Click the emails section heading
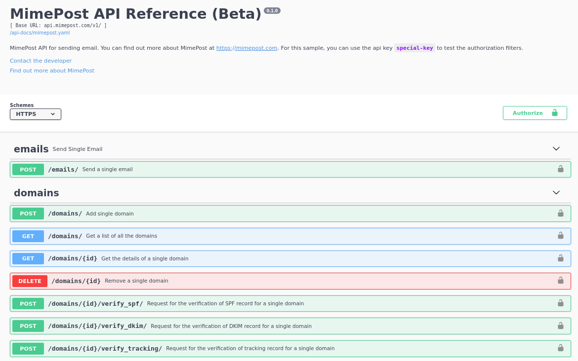Image resolution: width=578 pixels, height=361 pixels. click(x=31, y=149)
